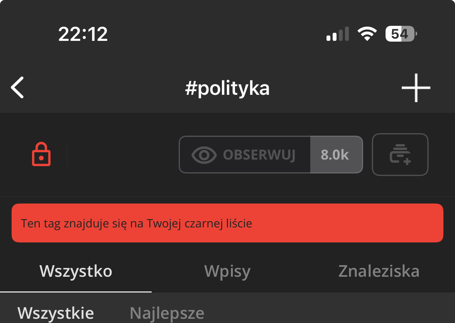This screenshot has width=455, height=323.
Task: Open the Znaleziska tab
Action: (x=379, y=271)
